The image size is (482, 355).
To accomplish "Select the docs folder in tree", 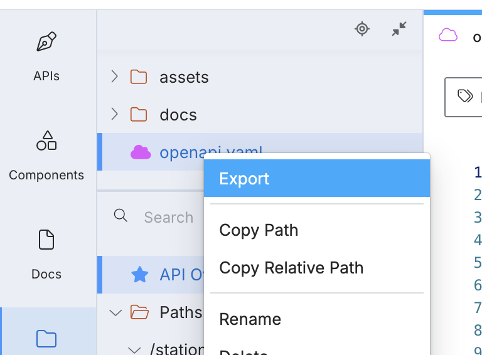I will click(x=178, y=115).
